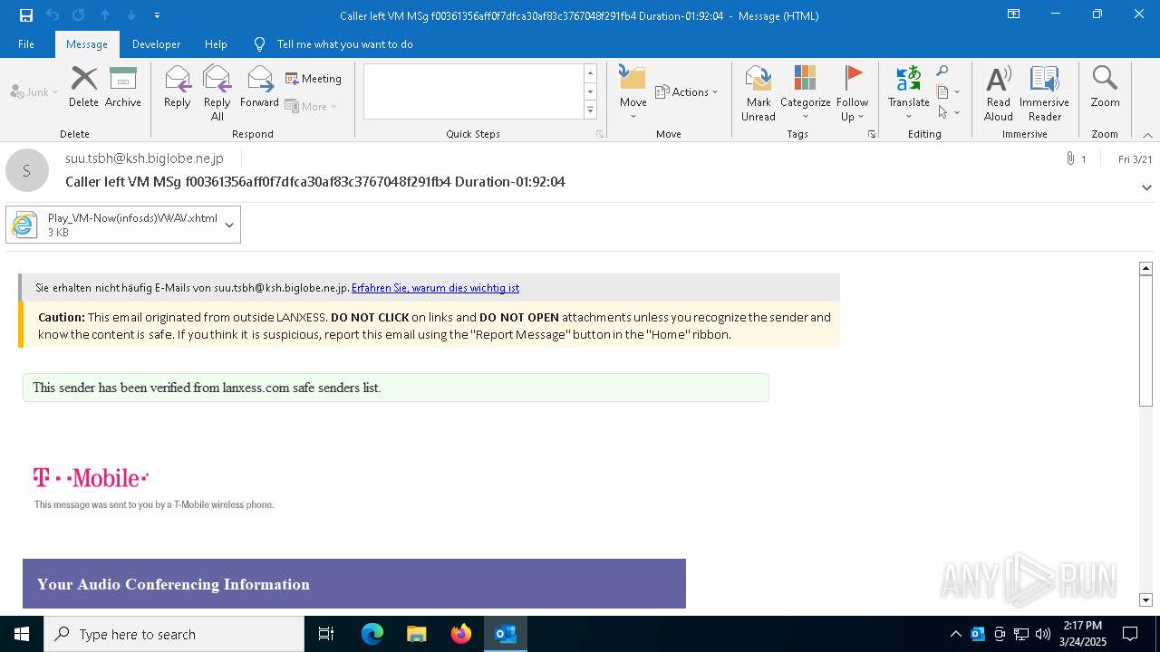Viewport: 1160px width, 652px height.
Task: Open the attachment options dropdown arrow
Action: (x=229, y=225)
